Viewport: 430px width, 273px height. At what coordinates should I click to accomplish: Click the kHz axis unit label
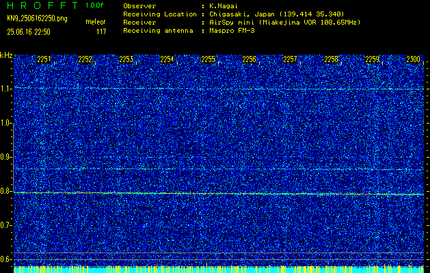point(6,55)
